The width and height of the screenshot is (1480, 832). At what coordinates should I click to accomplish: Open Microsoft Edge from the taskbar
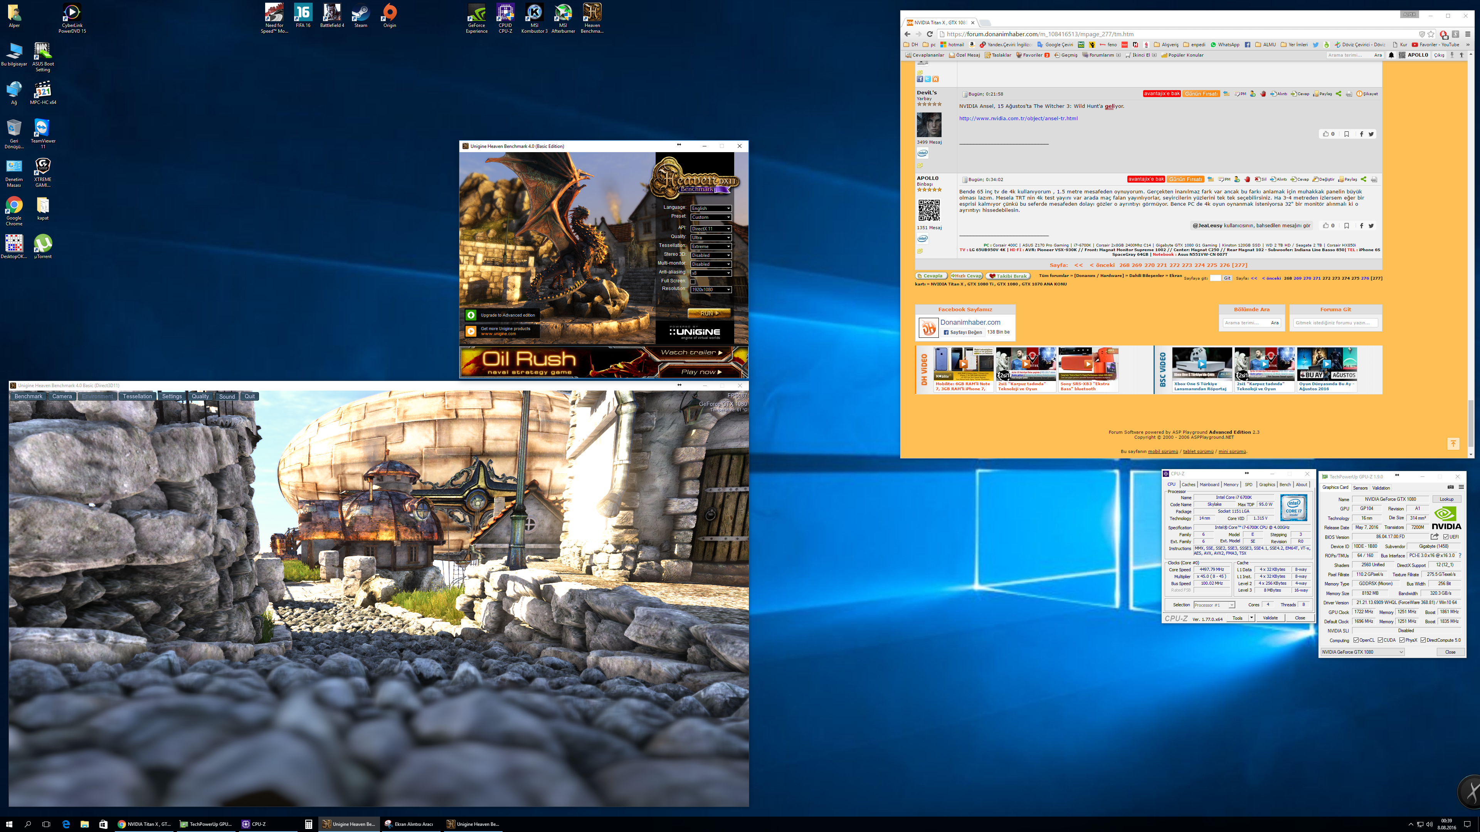click(x=66, y=824)
